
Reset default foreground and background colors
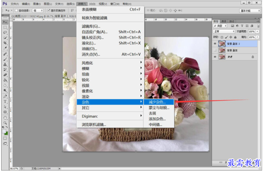pos(3,127)
